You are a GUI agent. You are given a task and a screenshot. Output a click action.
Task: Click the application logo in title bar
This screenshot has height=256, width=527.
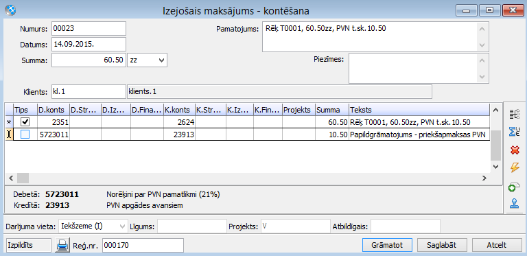point(10,10)
